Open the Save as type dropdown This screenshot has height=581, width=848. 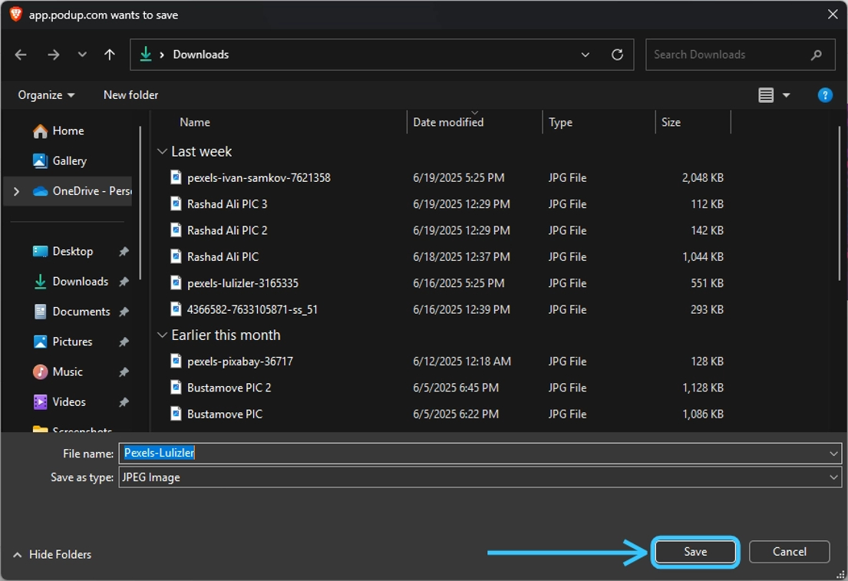tap(833, 477)
